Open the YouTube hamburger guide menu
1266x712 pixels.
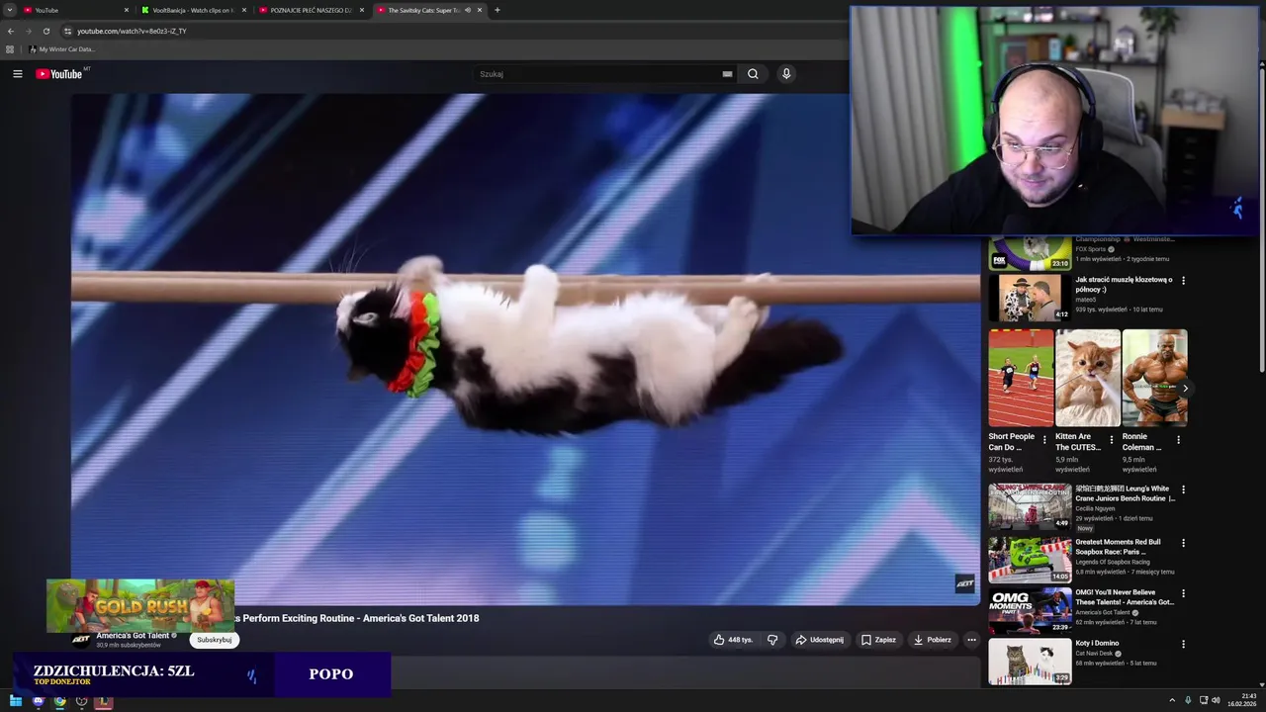pos(17,74)
